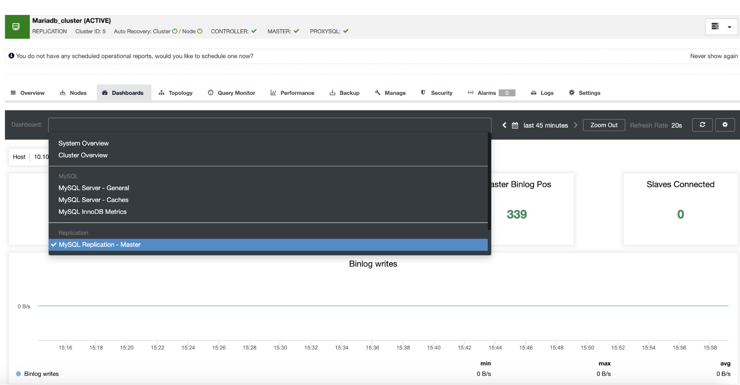Switch to the Backup tab
This screenshot has height=385, width=740.
[345, 93]
